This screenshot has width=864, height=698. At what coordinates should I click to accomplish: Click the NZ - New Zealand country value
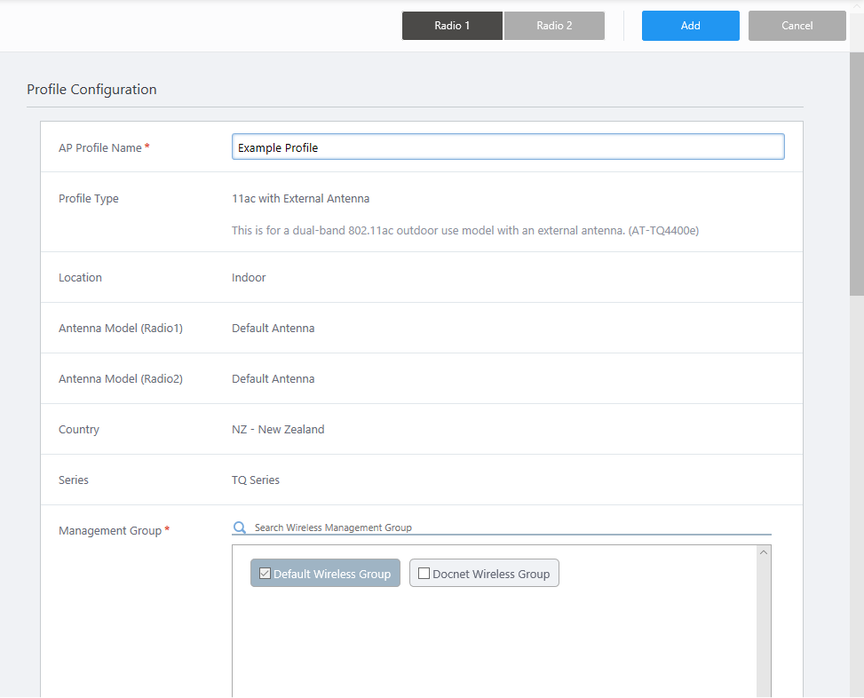[x=278, y=430]
